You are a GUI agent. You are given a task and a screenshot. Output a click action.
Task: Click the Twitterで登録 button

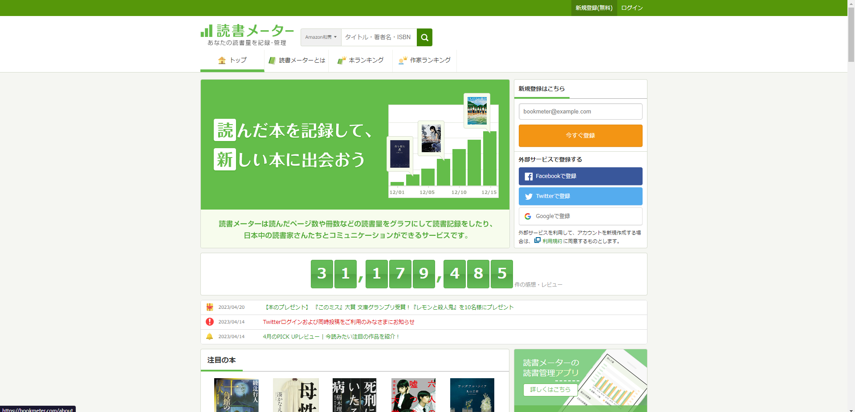[x=580, y=196]
